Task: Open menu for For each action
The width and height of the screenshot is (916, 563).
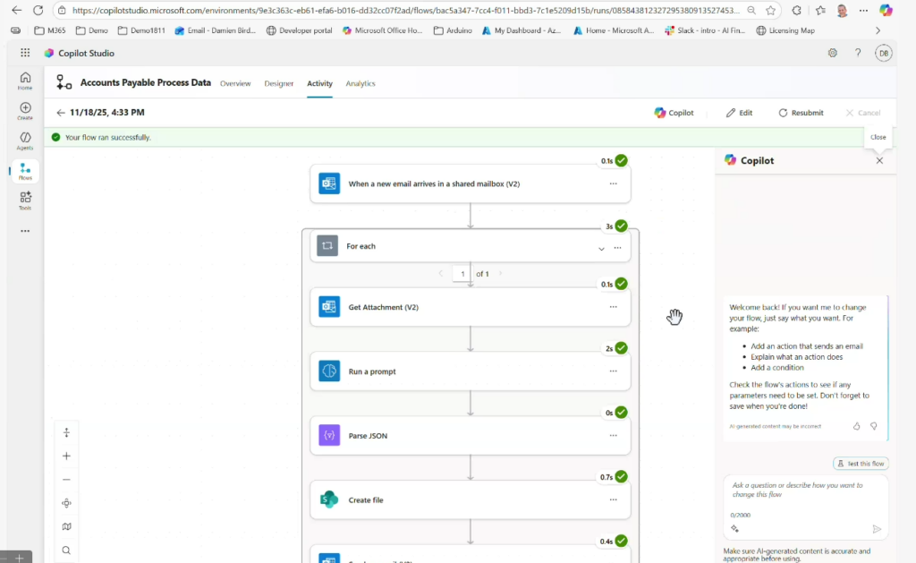Action: pos(617,248)
